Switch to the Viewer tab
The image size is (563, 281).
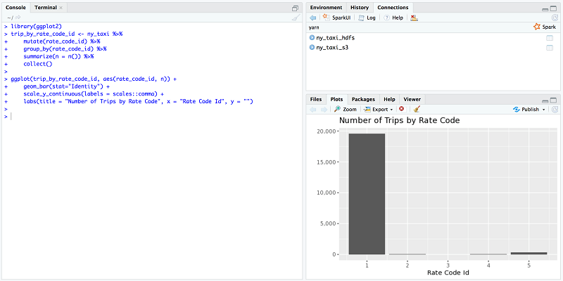(x=412, y=99)
